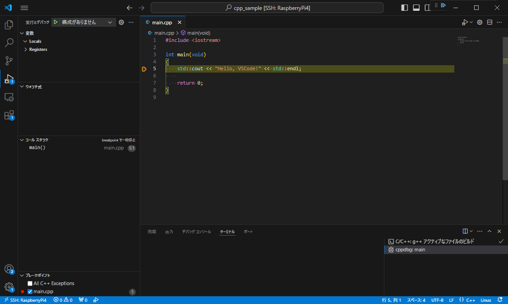Start debugging with the green play icon

pyautogui.click(x=55, y=22)
